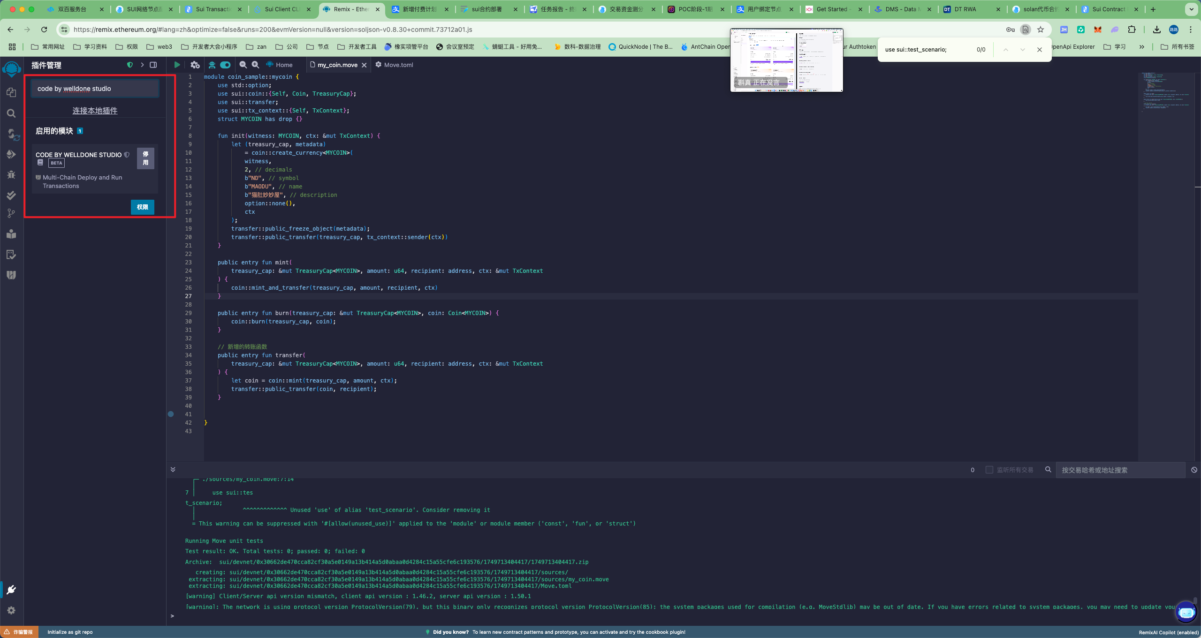Toggle the right side panel layout icon
The image size is (1201, 638).
[x=153, y=65]
